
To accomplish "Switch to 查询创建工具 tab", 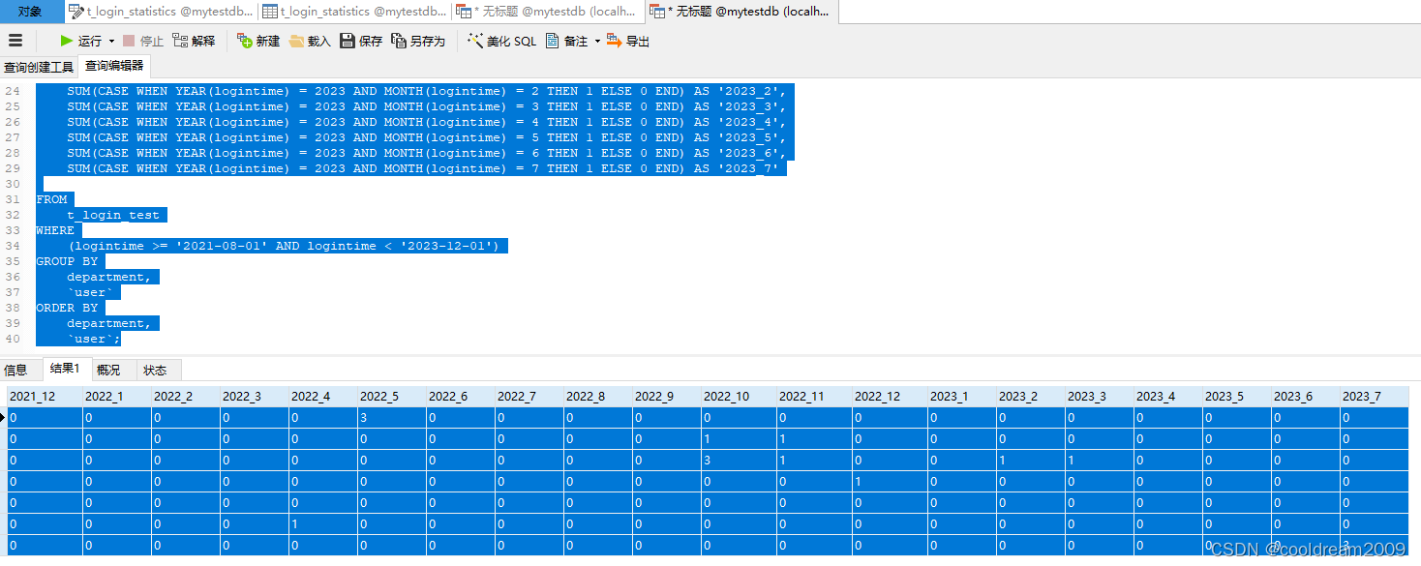I will (x=39, y=67).
